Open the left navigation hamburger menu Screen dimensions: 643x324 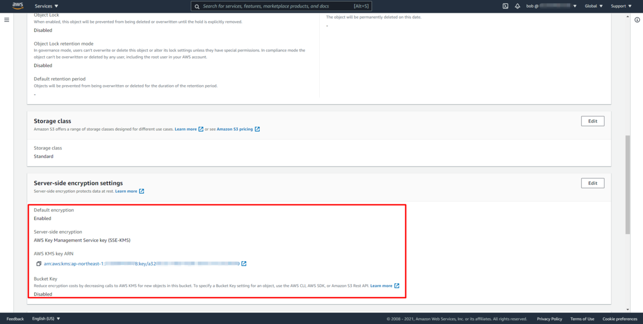[x=7, y=20]
